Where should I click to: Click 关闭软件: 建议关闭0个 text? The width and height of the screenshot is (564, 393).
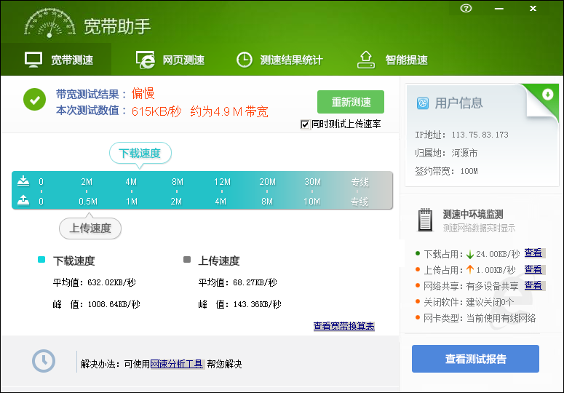[469, 302]
